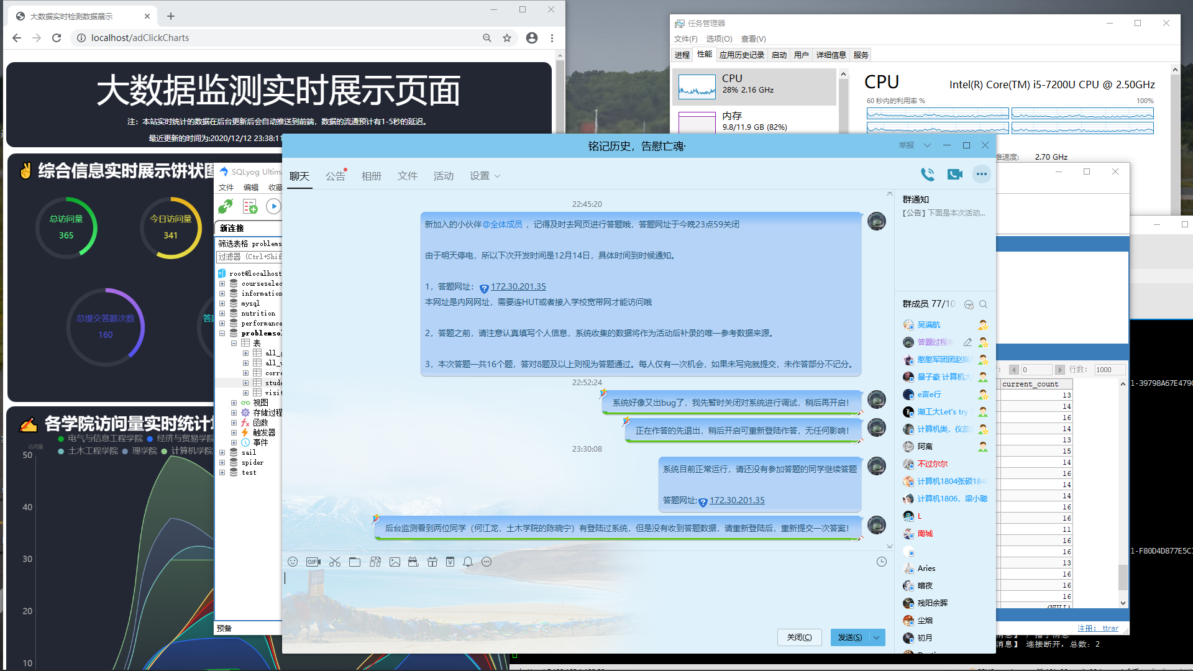Open chat message history clock icon
Screen dimensions: 1193x671
(881, 562)
